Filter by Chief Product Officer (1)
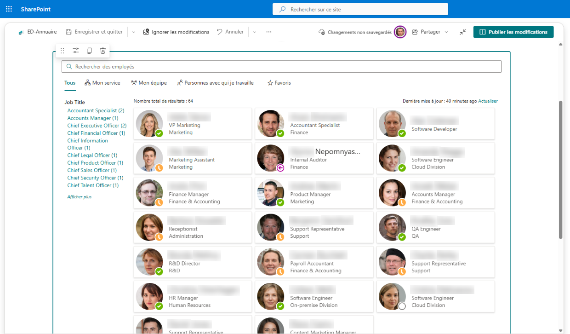Viewport: 570px width, 334px height. click(95, 163)
